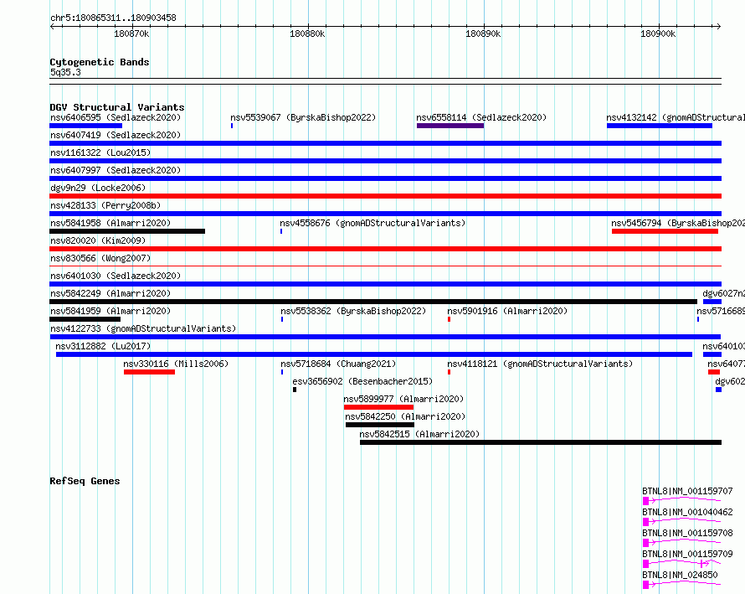The image size is (745, 594).
Task: Open nsv330116 (Mills2006) variant
Action: pos(176,364)
